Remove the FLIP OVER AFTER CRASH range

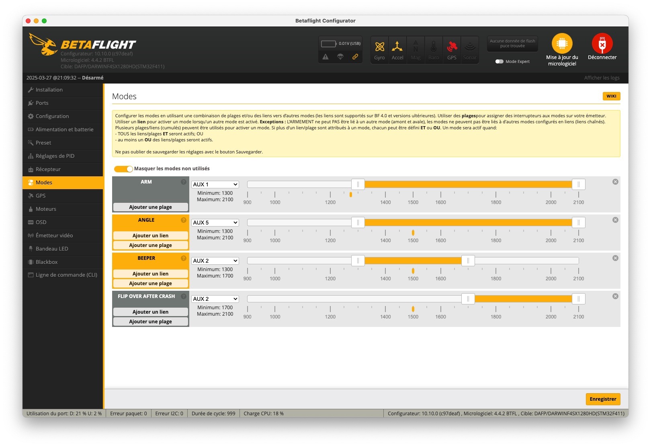coord(615,296)
